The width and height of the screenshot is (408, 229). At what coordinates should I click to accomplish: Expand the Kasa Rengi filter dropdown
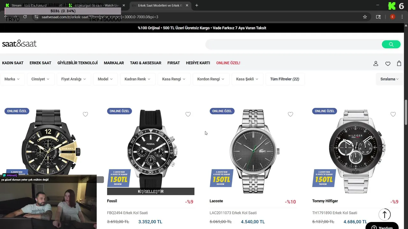174,79
